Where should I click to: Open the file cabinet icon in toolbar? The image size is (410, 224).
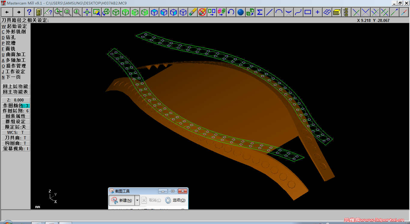click(x=39, y=12)
